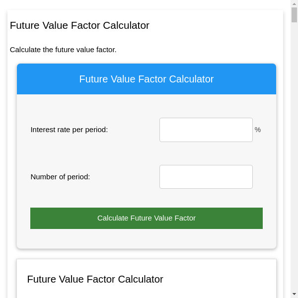Click the heading in the bottom white card
The height and width of the screenshot is (298, 298).
tap(95, 279)
